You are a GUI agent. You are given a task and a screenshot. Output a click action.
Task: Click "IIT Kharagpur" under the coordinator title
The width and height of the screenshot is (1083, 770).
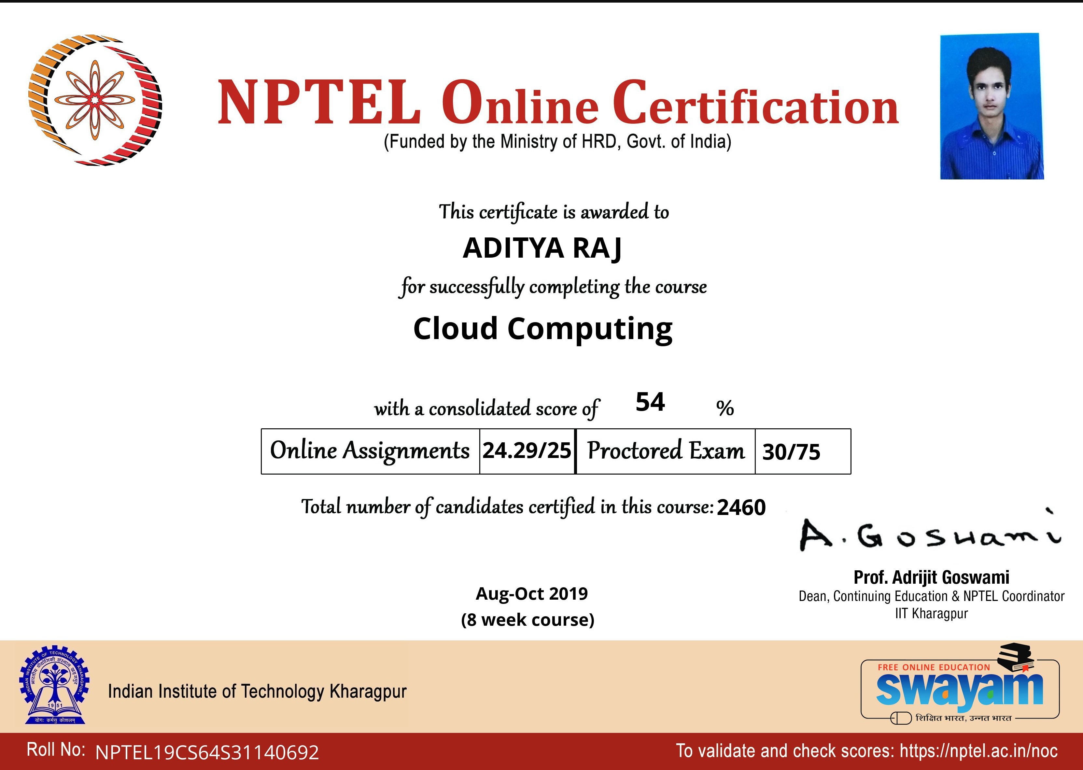coord(931,614)
